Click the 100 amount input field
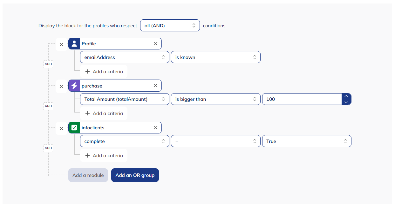Viewport: 395px width, 207px height. [302, 99]
